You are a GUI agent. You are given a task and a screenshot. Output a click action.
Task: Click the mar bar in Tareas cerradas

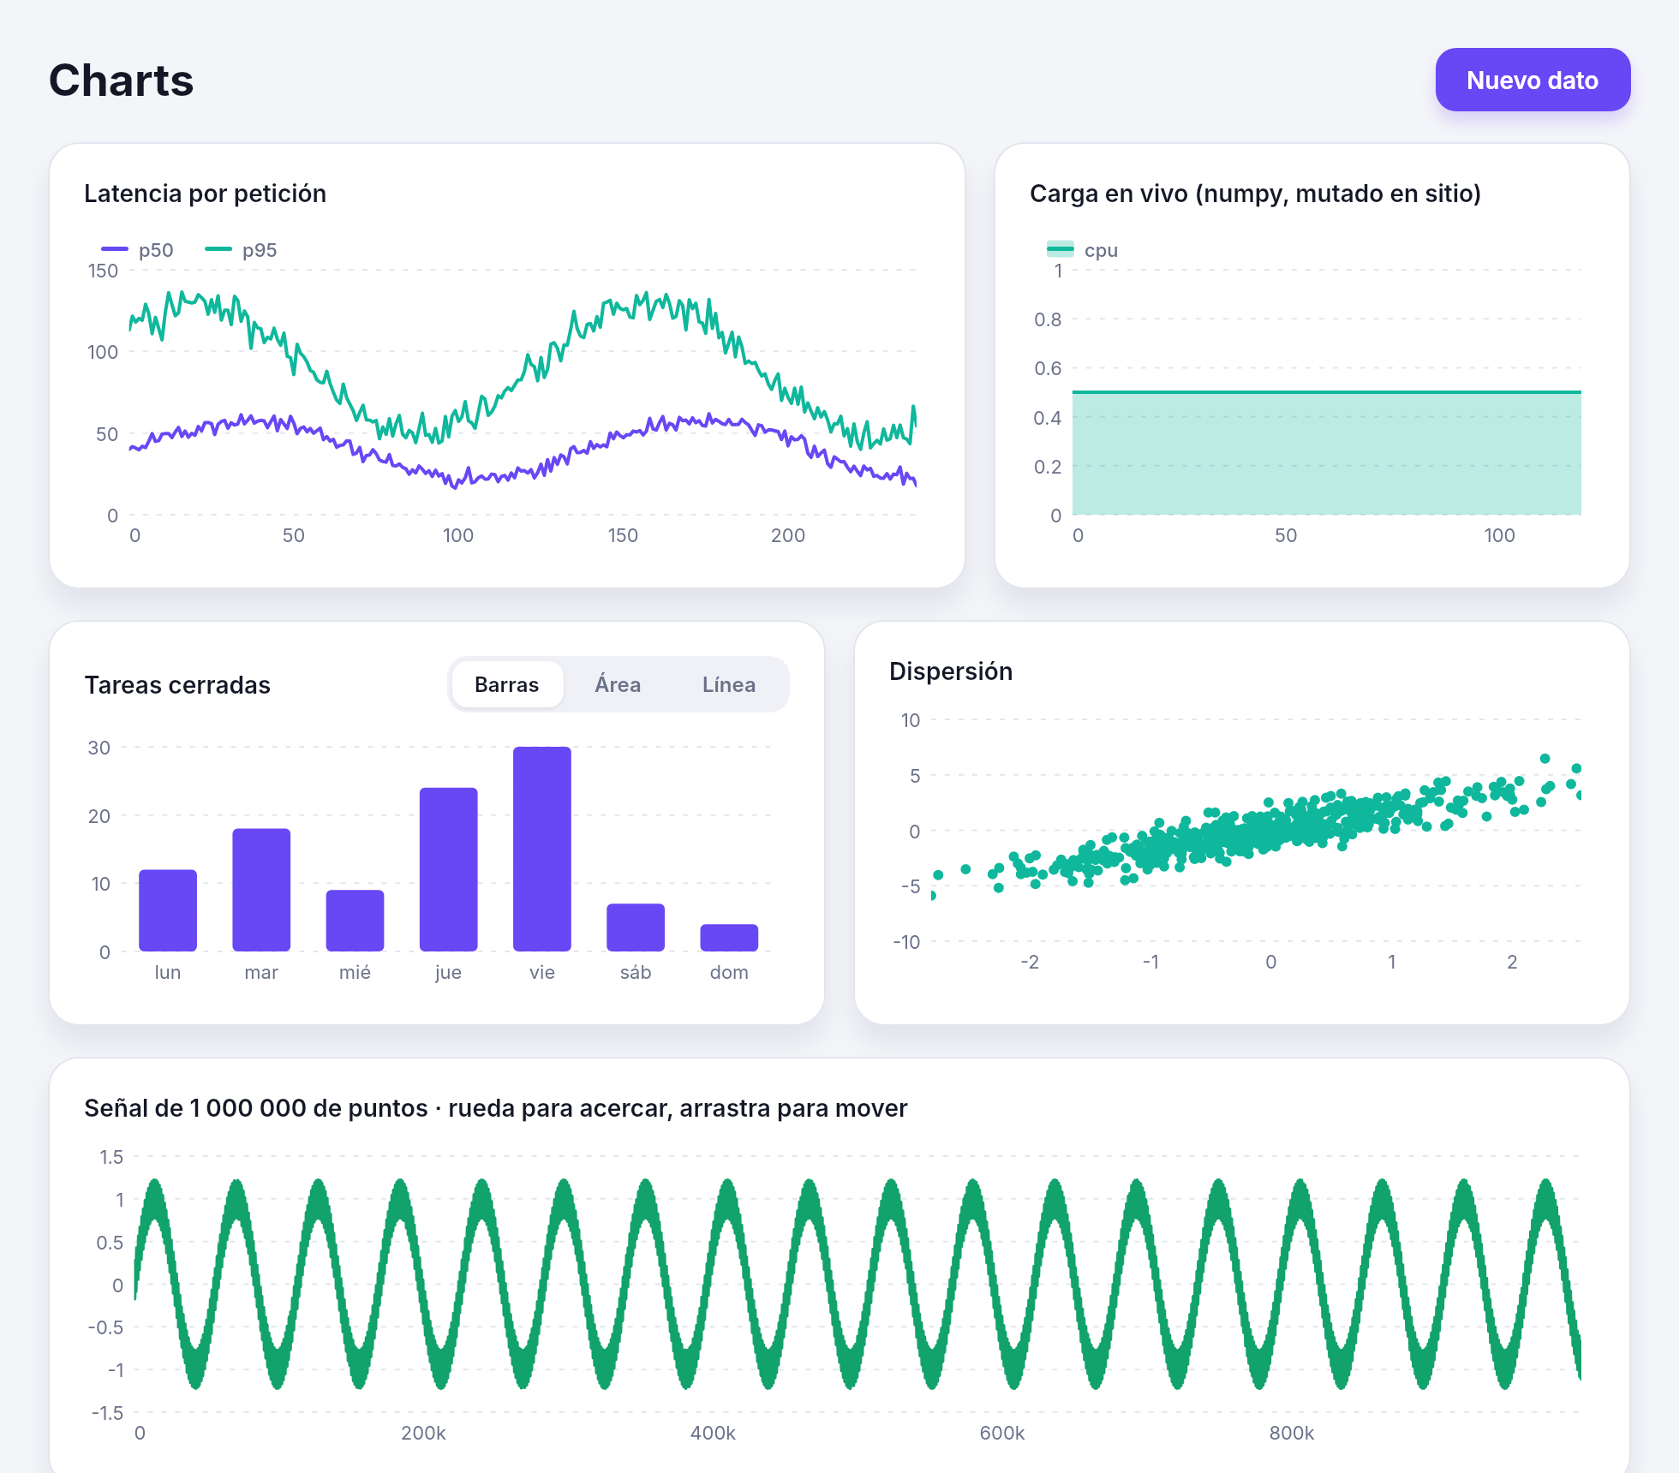pyautogui.click(x=261, y=890)
